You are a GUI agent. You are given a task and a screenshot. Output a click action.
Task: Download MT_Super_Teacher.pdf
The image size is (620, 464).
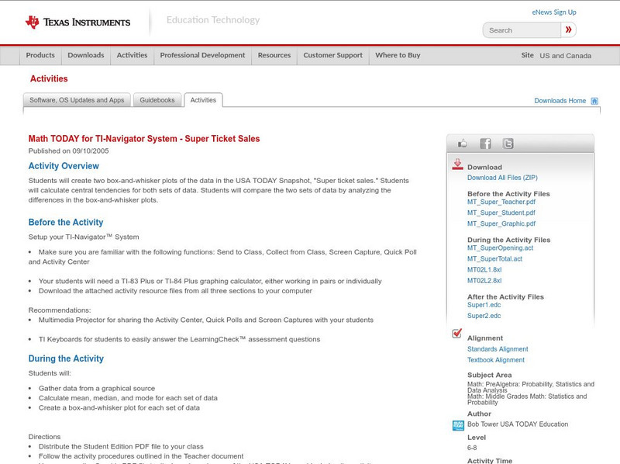501,202
